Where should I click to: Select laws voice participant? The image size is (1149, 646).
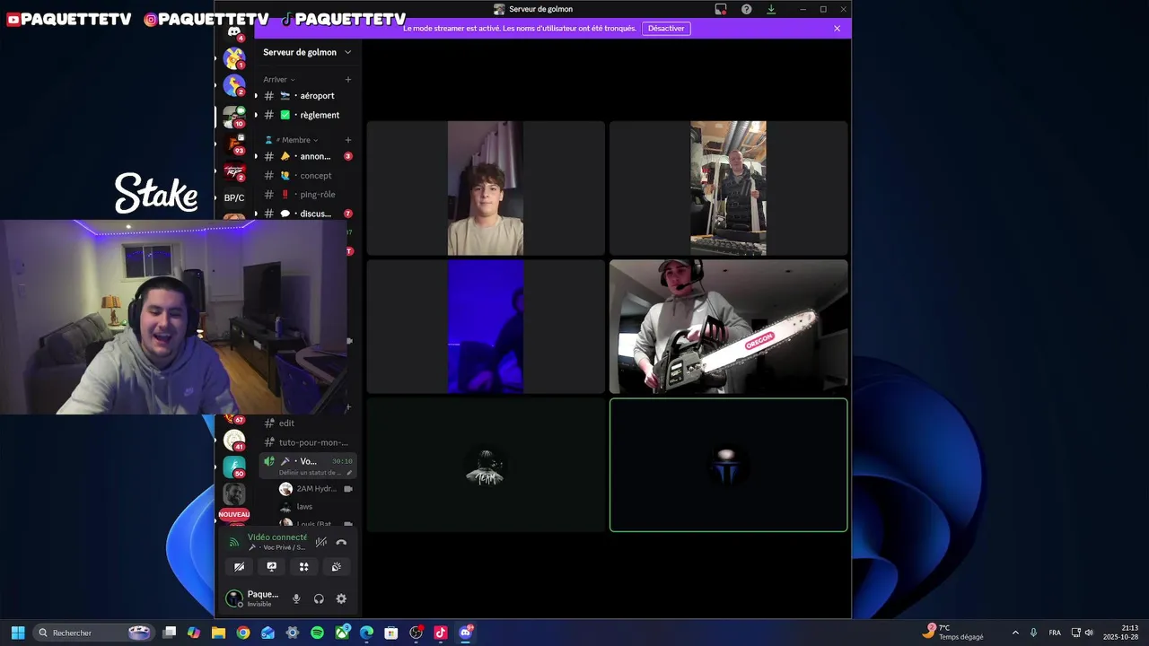(x=314, y=507)
